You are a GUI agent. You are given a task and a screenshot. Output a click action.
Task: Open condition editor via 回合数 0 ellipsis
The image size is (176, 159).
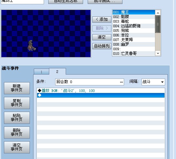click(121, 82)
